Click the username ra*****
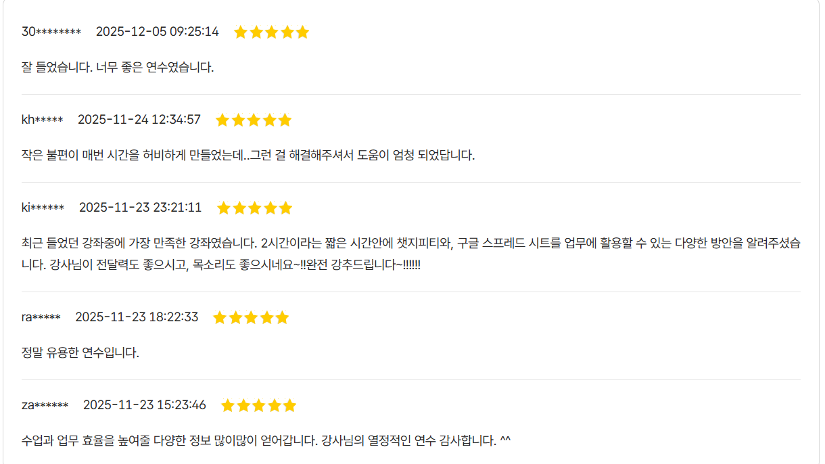The width and height of the screenshot is (825, 464). (x=41, y=317)
